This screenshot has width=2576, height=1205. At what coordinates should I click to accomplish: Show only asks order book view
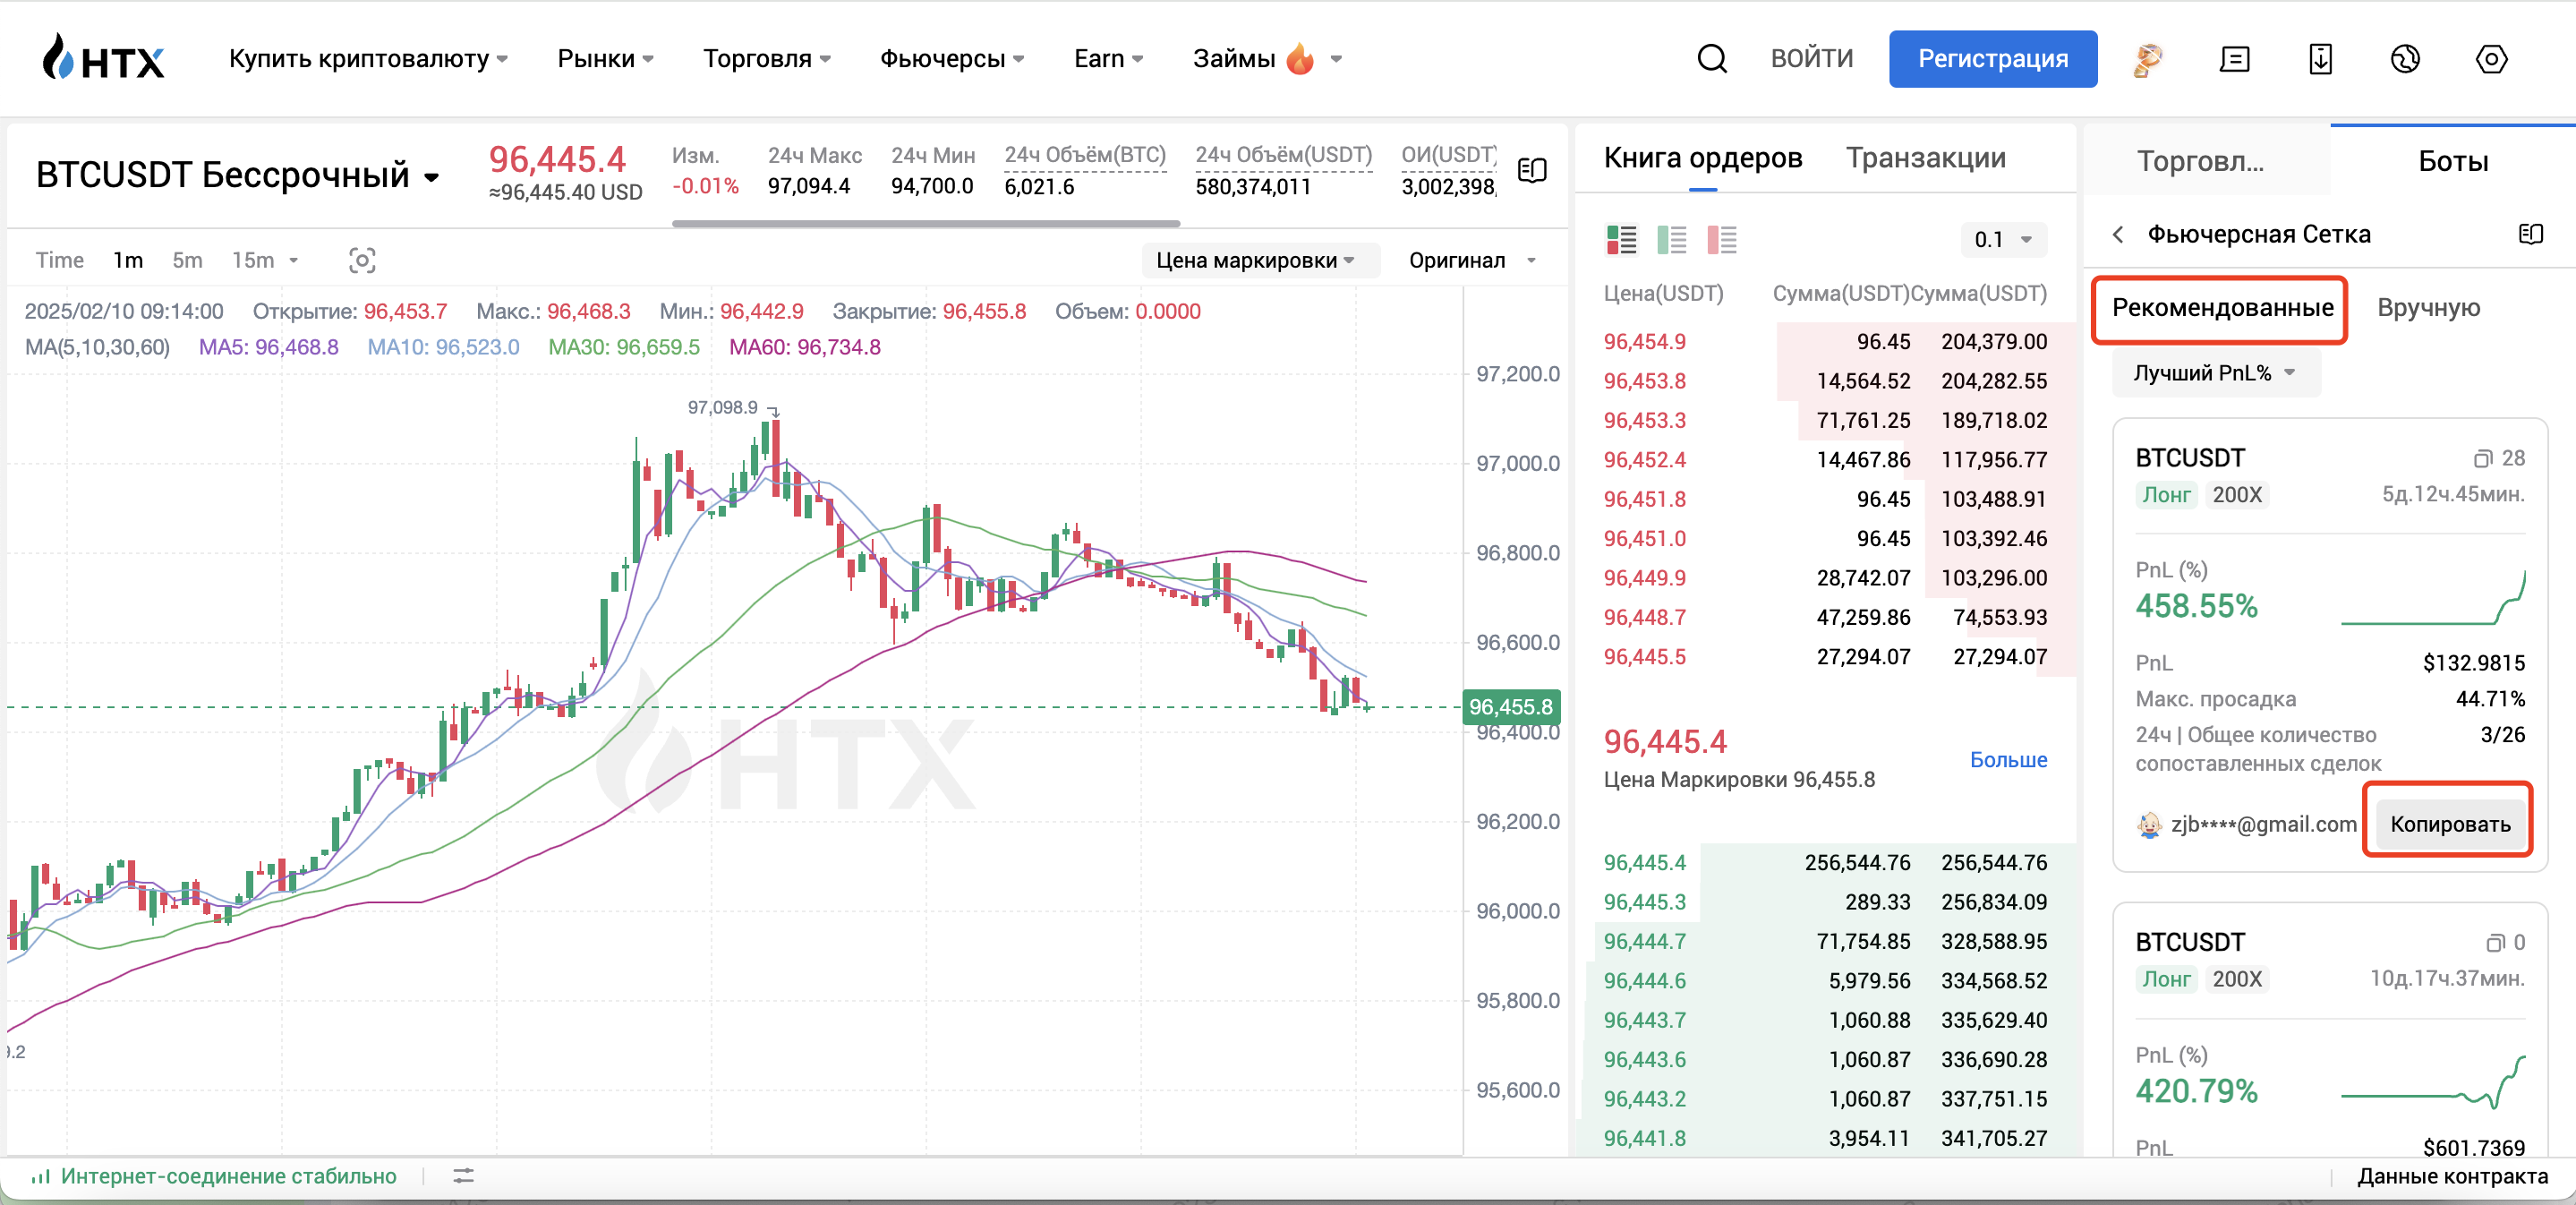coord(1721,240)
